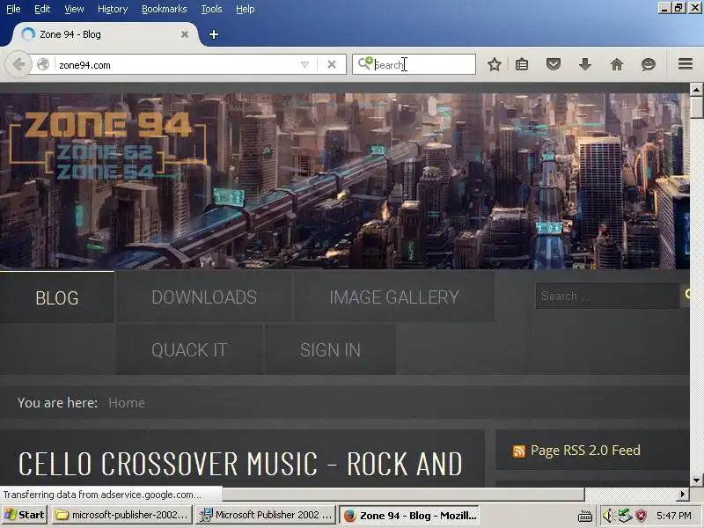Close the Zone 94 - Blog tab

(x=185, y=34)
